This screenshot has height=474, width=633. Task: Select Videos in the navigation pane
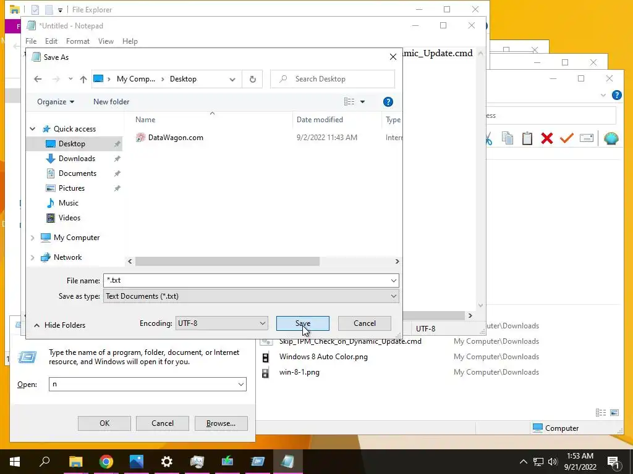tap(69, 218)
